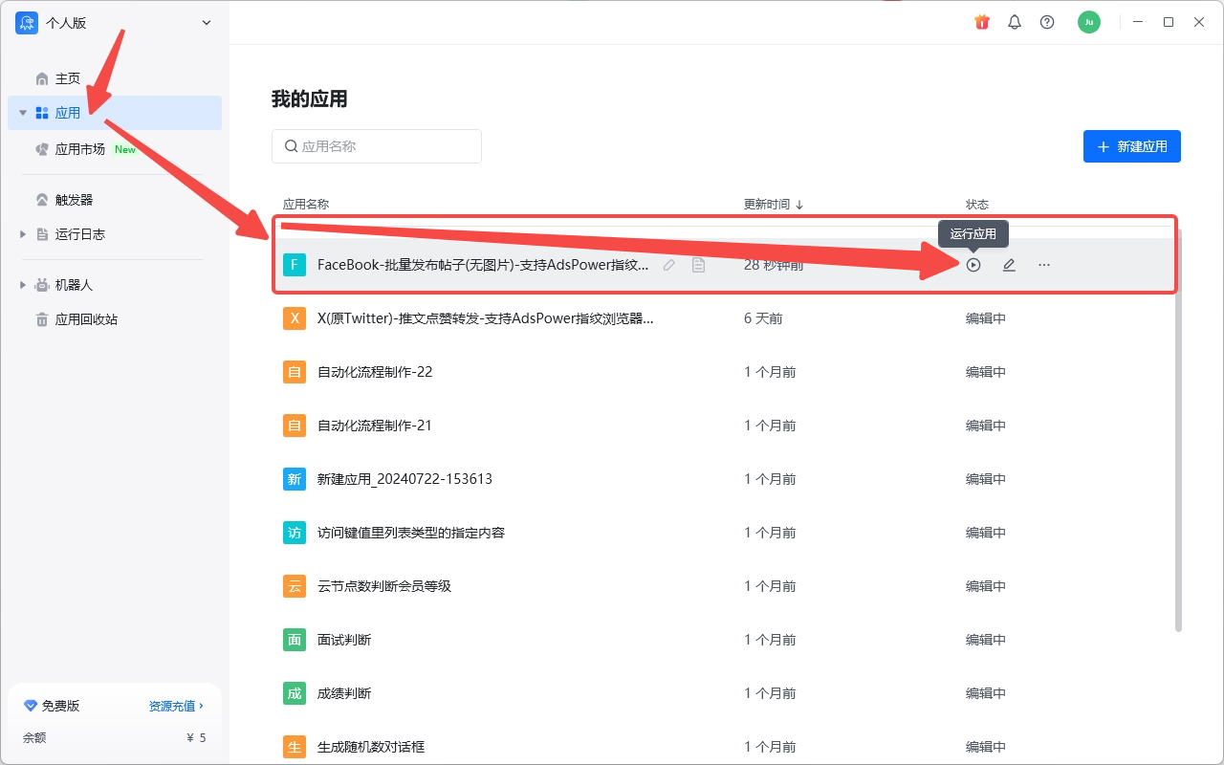This screenshot has width=1224, height=765.
Task: Open the 云节点数判断会员等级 app name
Action: (384, 586)
